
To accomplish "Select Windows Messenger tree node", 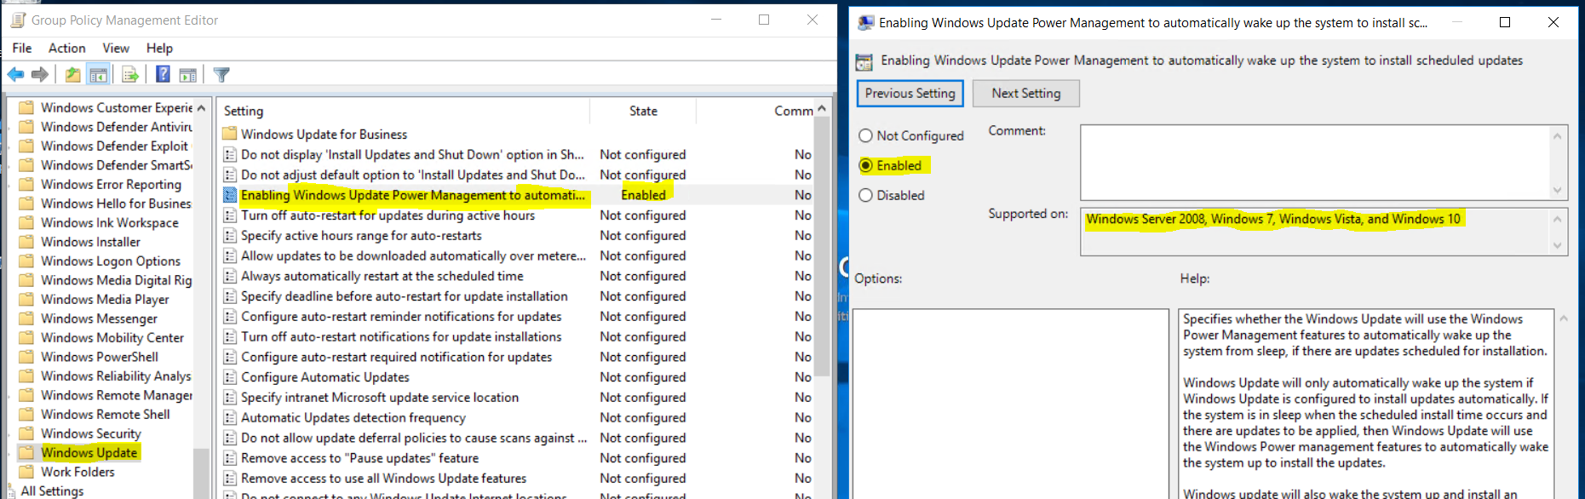I will click(99, 318).
